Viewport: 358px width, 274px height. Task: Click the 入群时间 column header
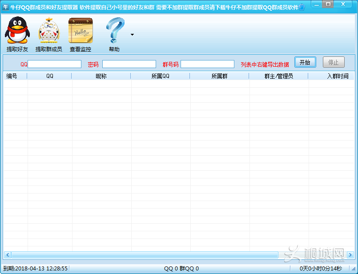(337, 76)
